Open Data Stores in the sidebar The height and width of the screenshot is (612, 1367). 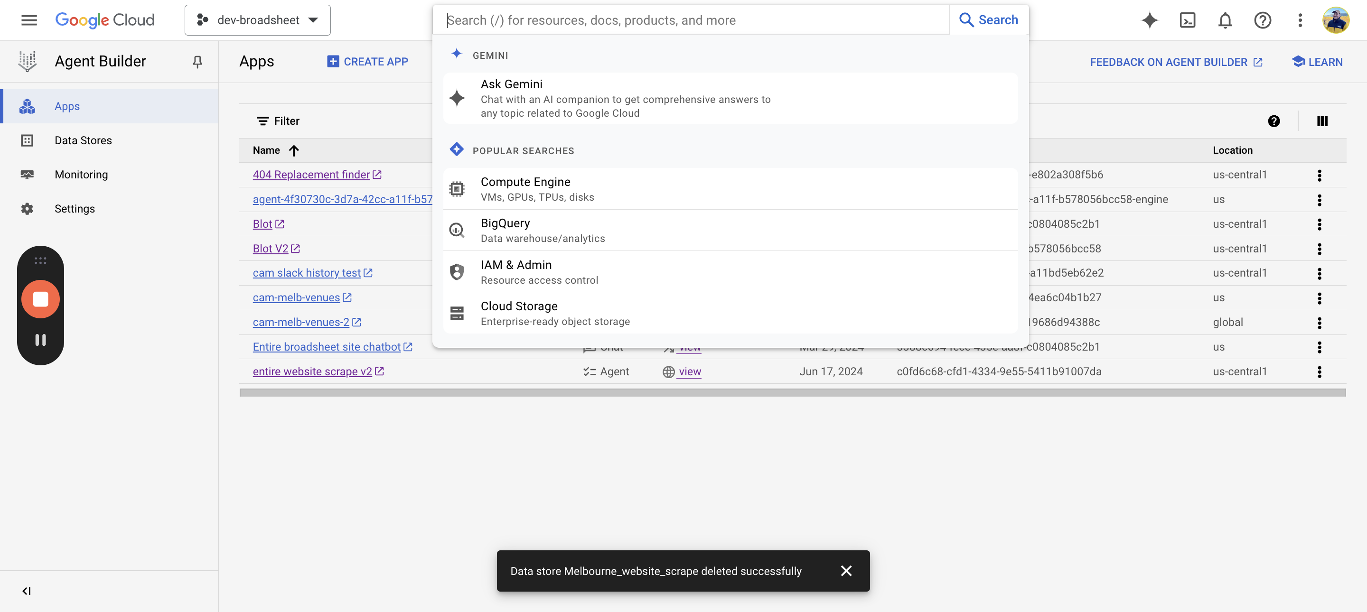tap(109, 140)
